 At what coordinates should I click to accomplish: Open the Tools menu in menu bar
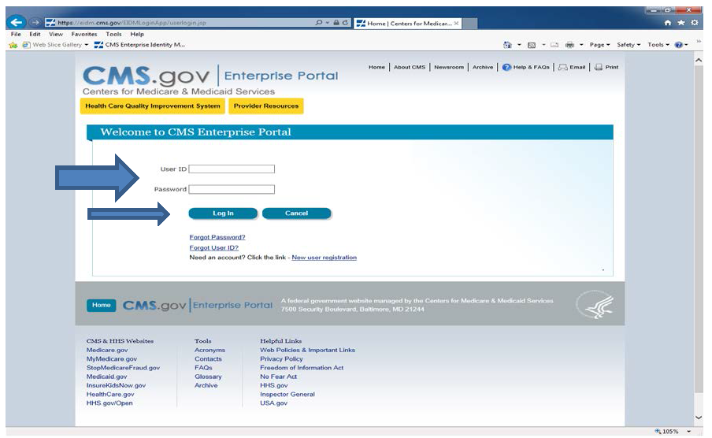tap(113, 34)
